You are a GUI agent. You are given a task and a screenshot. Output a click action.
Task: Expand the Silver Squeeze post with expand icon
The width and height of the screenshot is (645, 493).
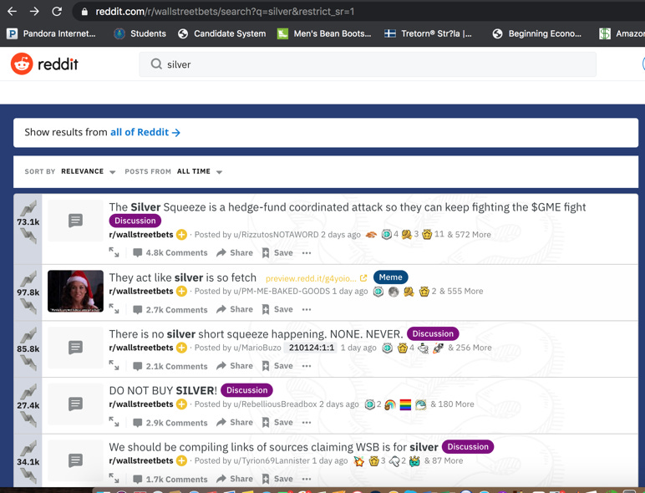click(x=114, y=252)
